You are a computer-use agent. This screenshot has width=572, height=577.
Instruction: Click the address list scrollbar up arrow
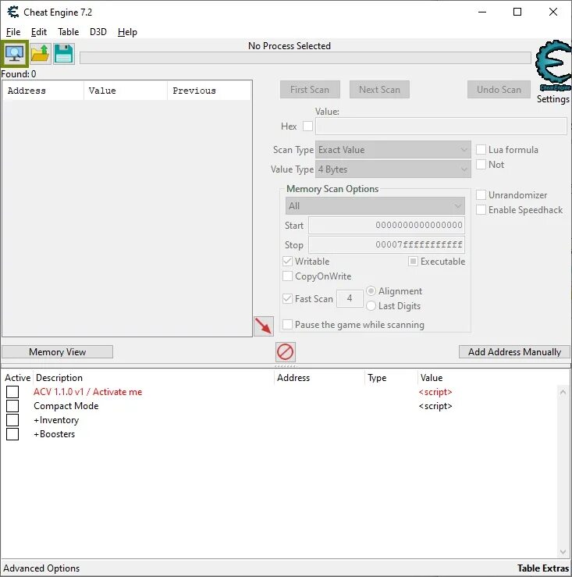click(x=563, y=392)
